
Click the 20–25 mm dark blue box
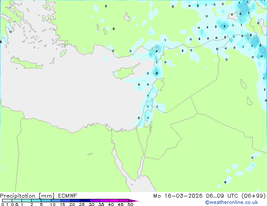75,201
